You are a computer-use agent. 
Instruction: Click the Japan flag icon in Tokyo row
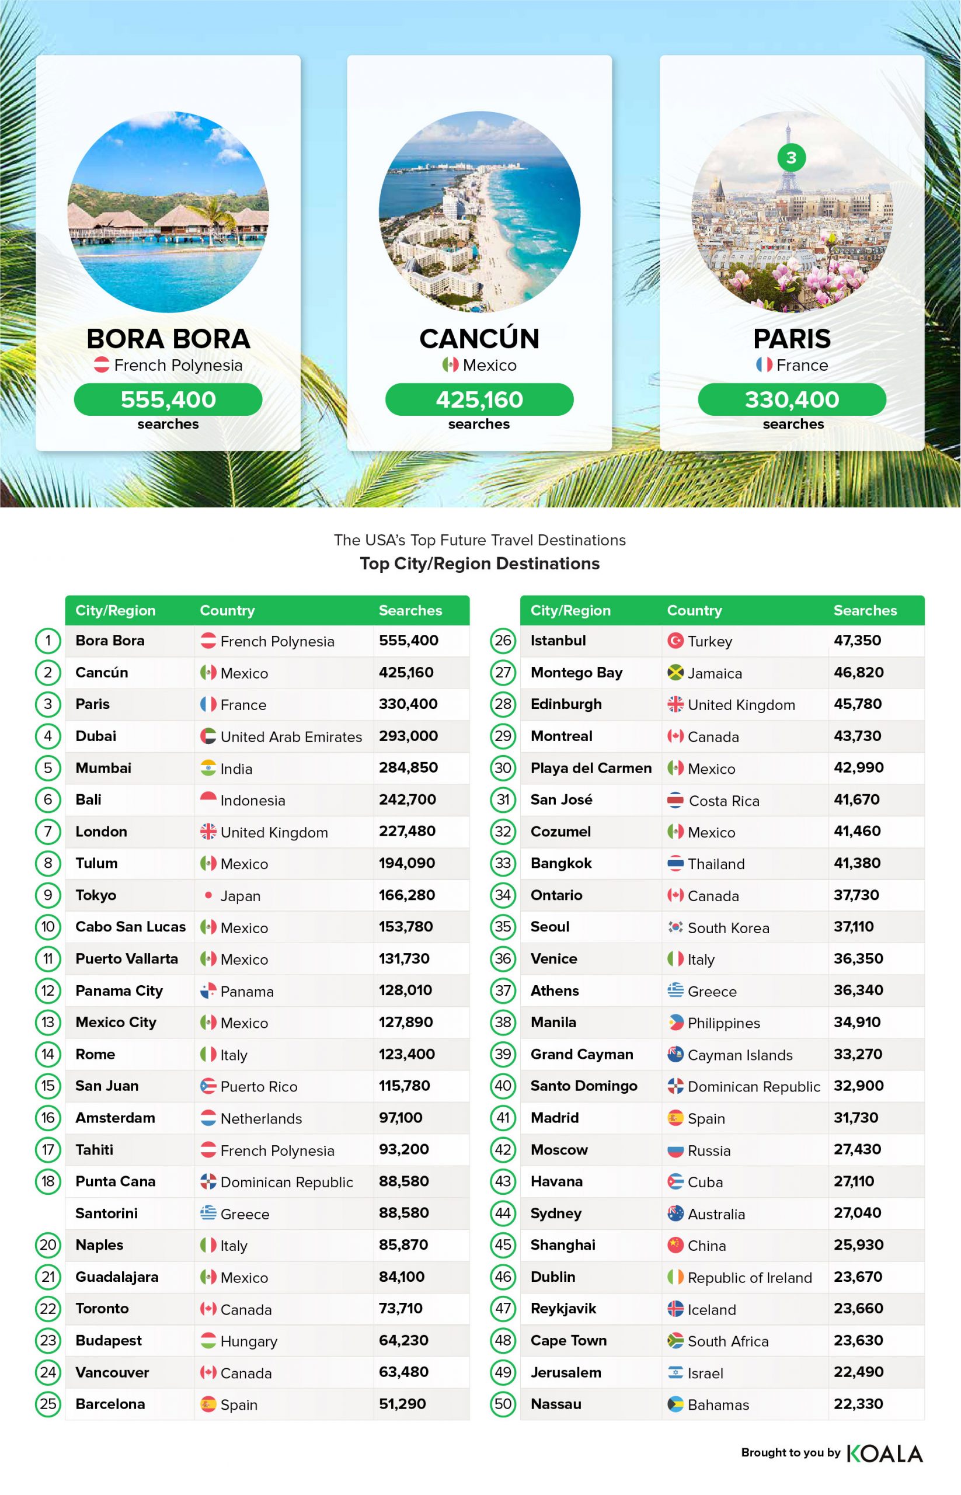[208, 895]
